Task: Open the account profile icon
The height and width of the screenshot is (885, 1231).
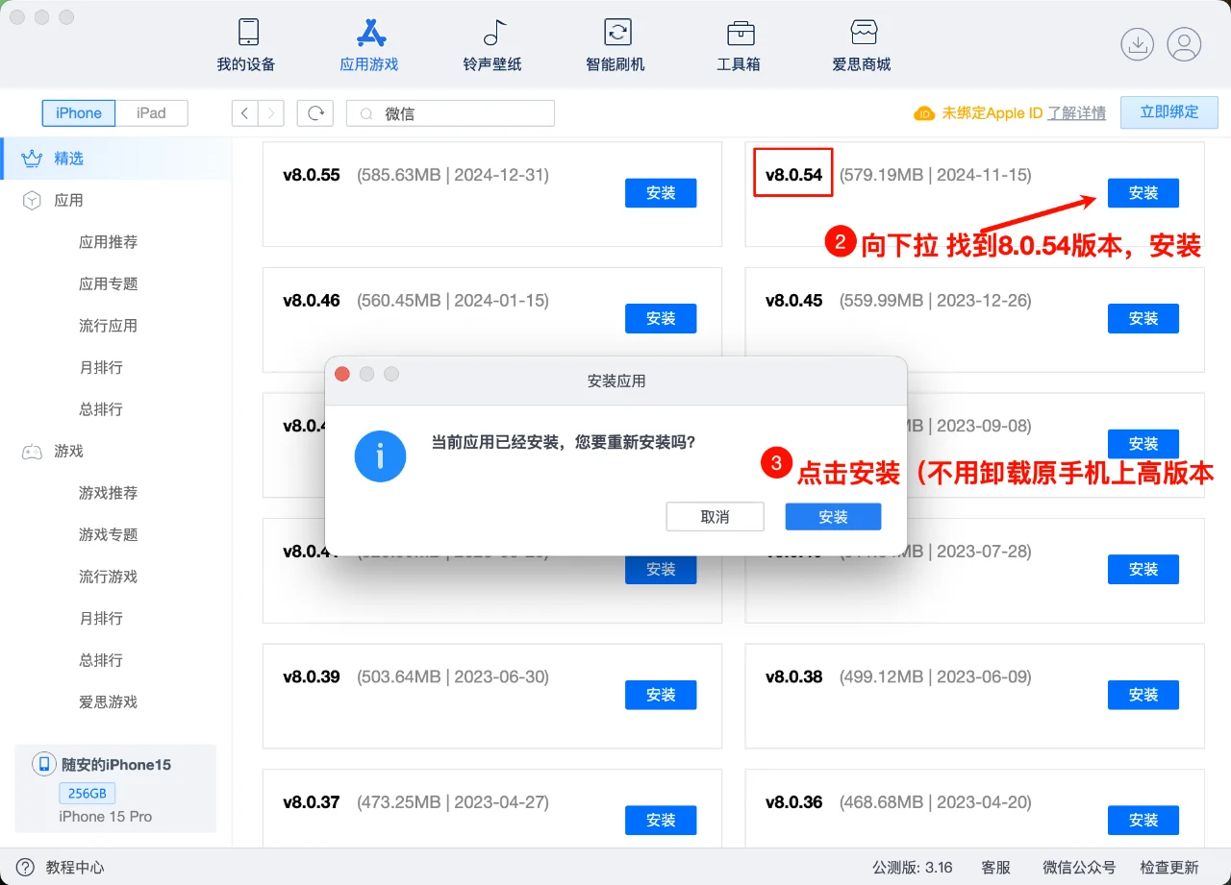Action: [1185, 44]
